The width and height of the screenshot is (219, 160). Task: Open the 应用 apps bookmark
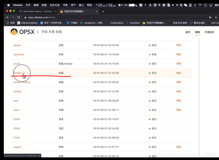(10, 23)
